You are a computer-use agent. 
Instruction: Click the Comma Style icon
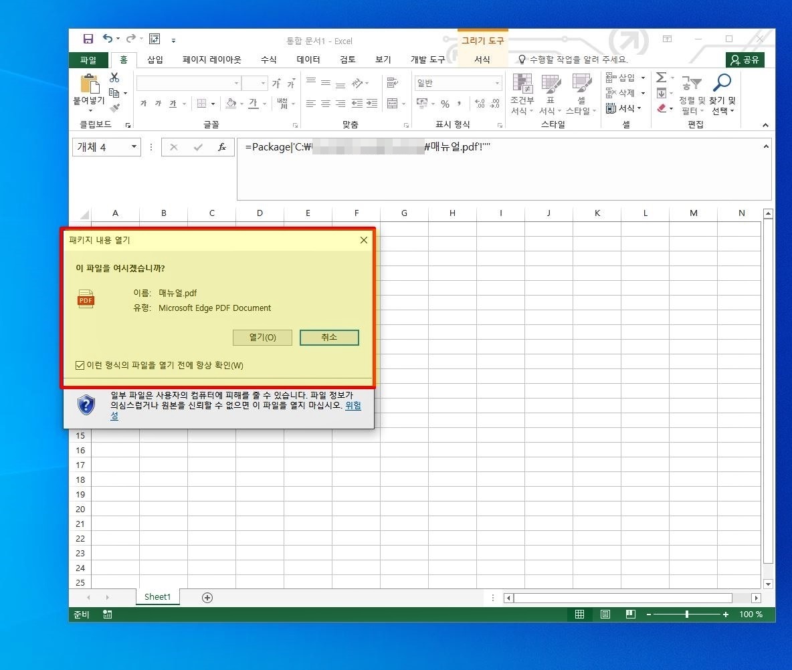(x=459, y=104)
